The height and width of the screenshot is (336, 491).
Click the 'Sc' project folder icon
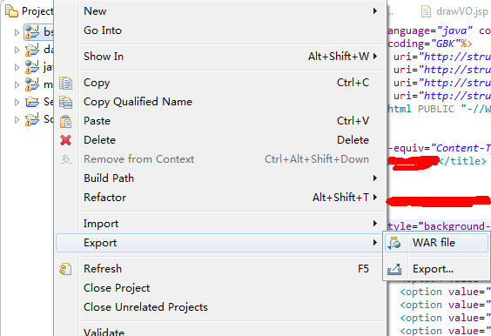click(32, 119)
